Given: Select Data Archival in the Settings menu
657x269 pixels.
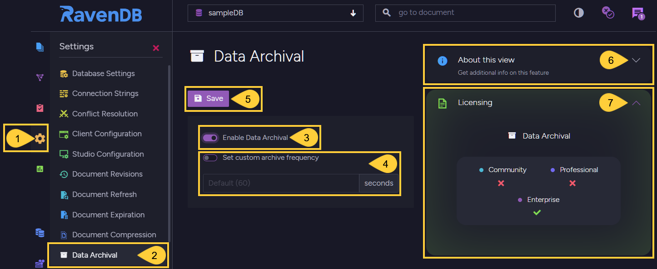Looking at the screenshot, I should point(107,255).
